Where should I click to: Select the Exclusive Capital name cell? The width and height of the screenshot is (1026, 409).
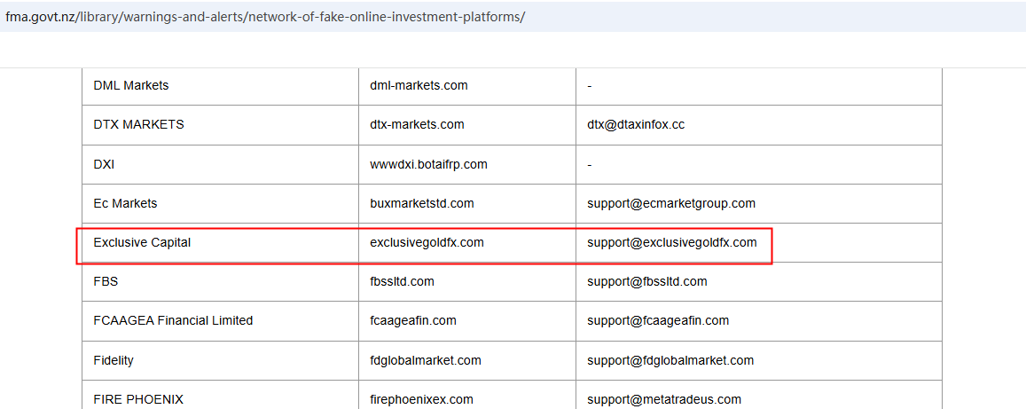[221, 242]
